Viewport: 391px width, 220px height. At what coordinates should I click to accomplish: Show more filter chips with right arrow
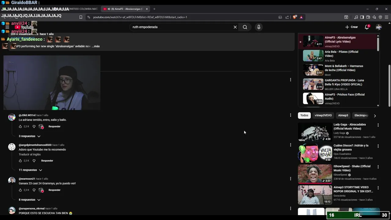coord(375,116)
